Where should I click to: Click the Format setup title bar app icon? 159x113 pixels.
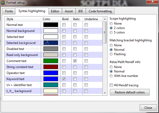point(3,3)
